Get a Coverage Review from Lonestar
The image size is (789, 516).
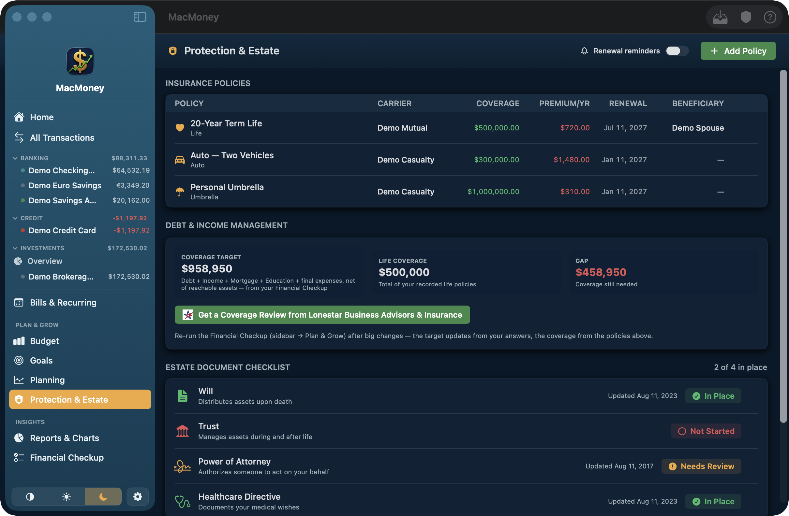[322, 315]
